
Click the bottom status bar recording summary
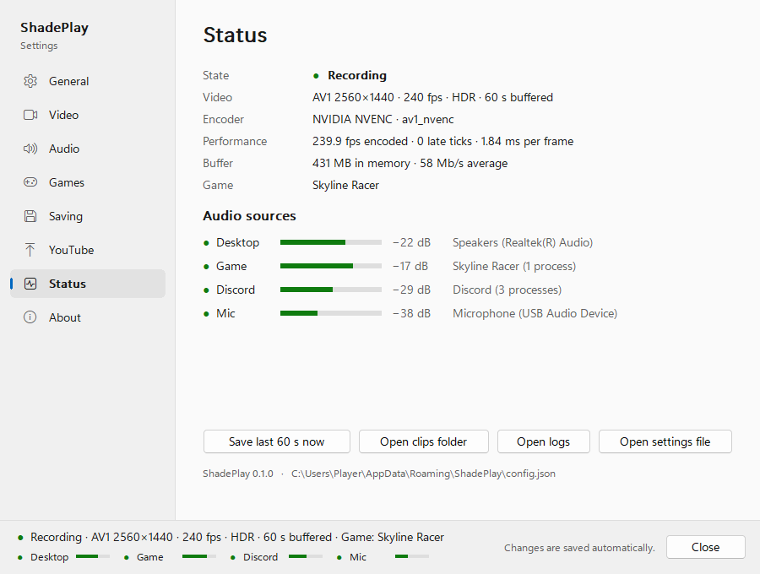tap(237, 538)
